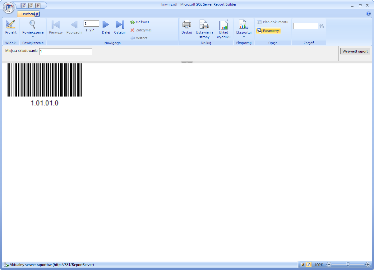Open the Eksportuj export icon
This screenshot has height=270, width=374.
point(243,25)
